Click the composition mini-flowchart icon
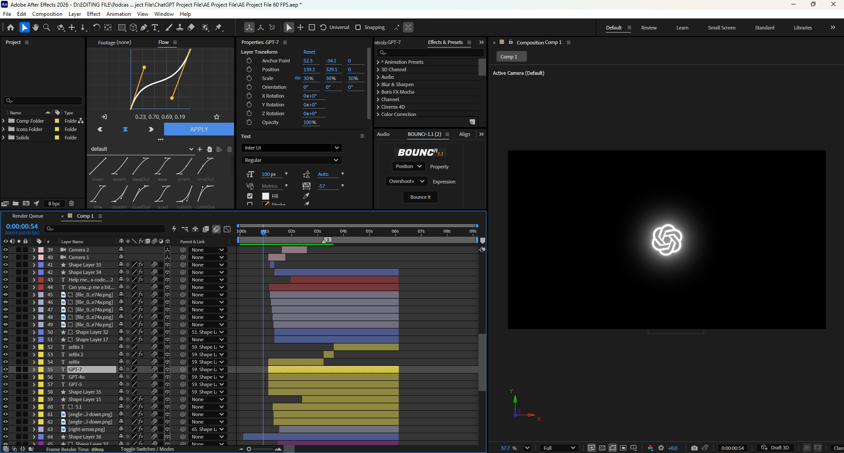844x453 pixels. (x=185, y=229)
